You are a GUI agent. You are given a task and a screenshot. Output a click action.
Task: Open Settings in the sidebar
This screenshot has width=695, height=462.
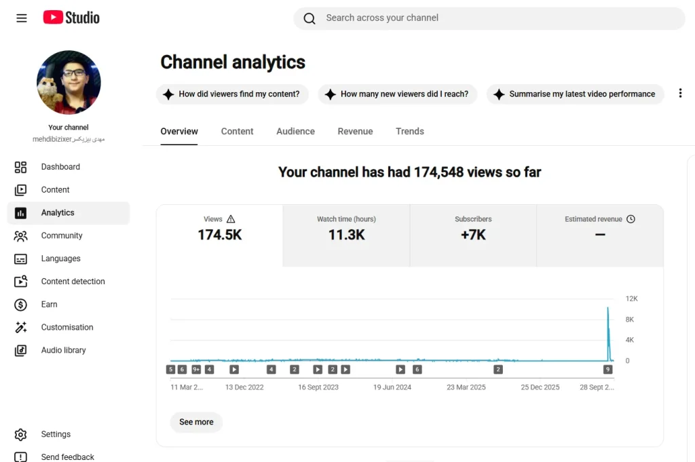tap(69, 435)
